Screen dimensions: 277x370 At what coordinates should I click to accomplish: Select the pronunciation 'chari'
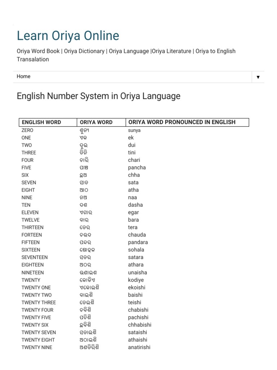click(x=134, y=160)
